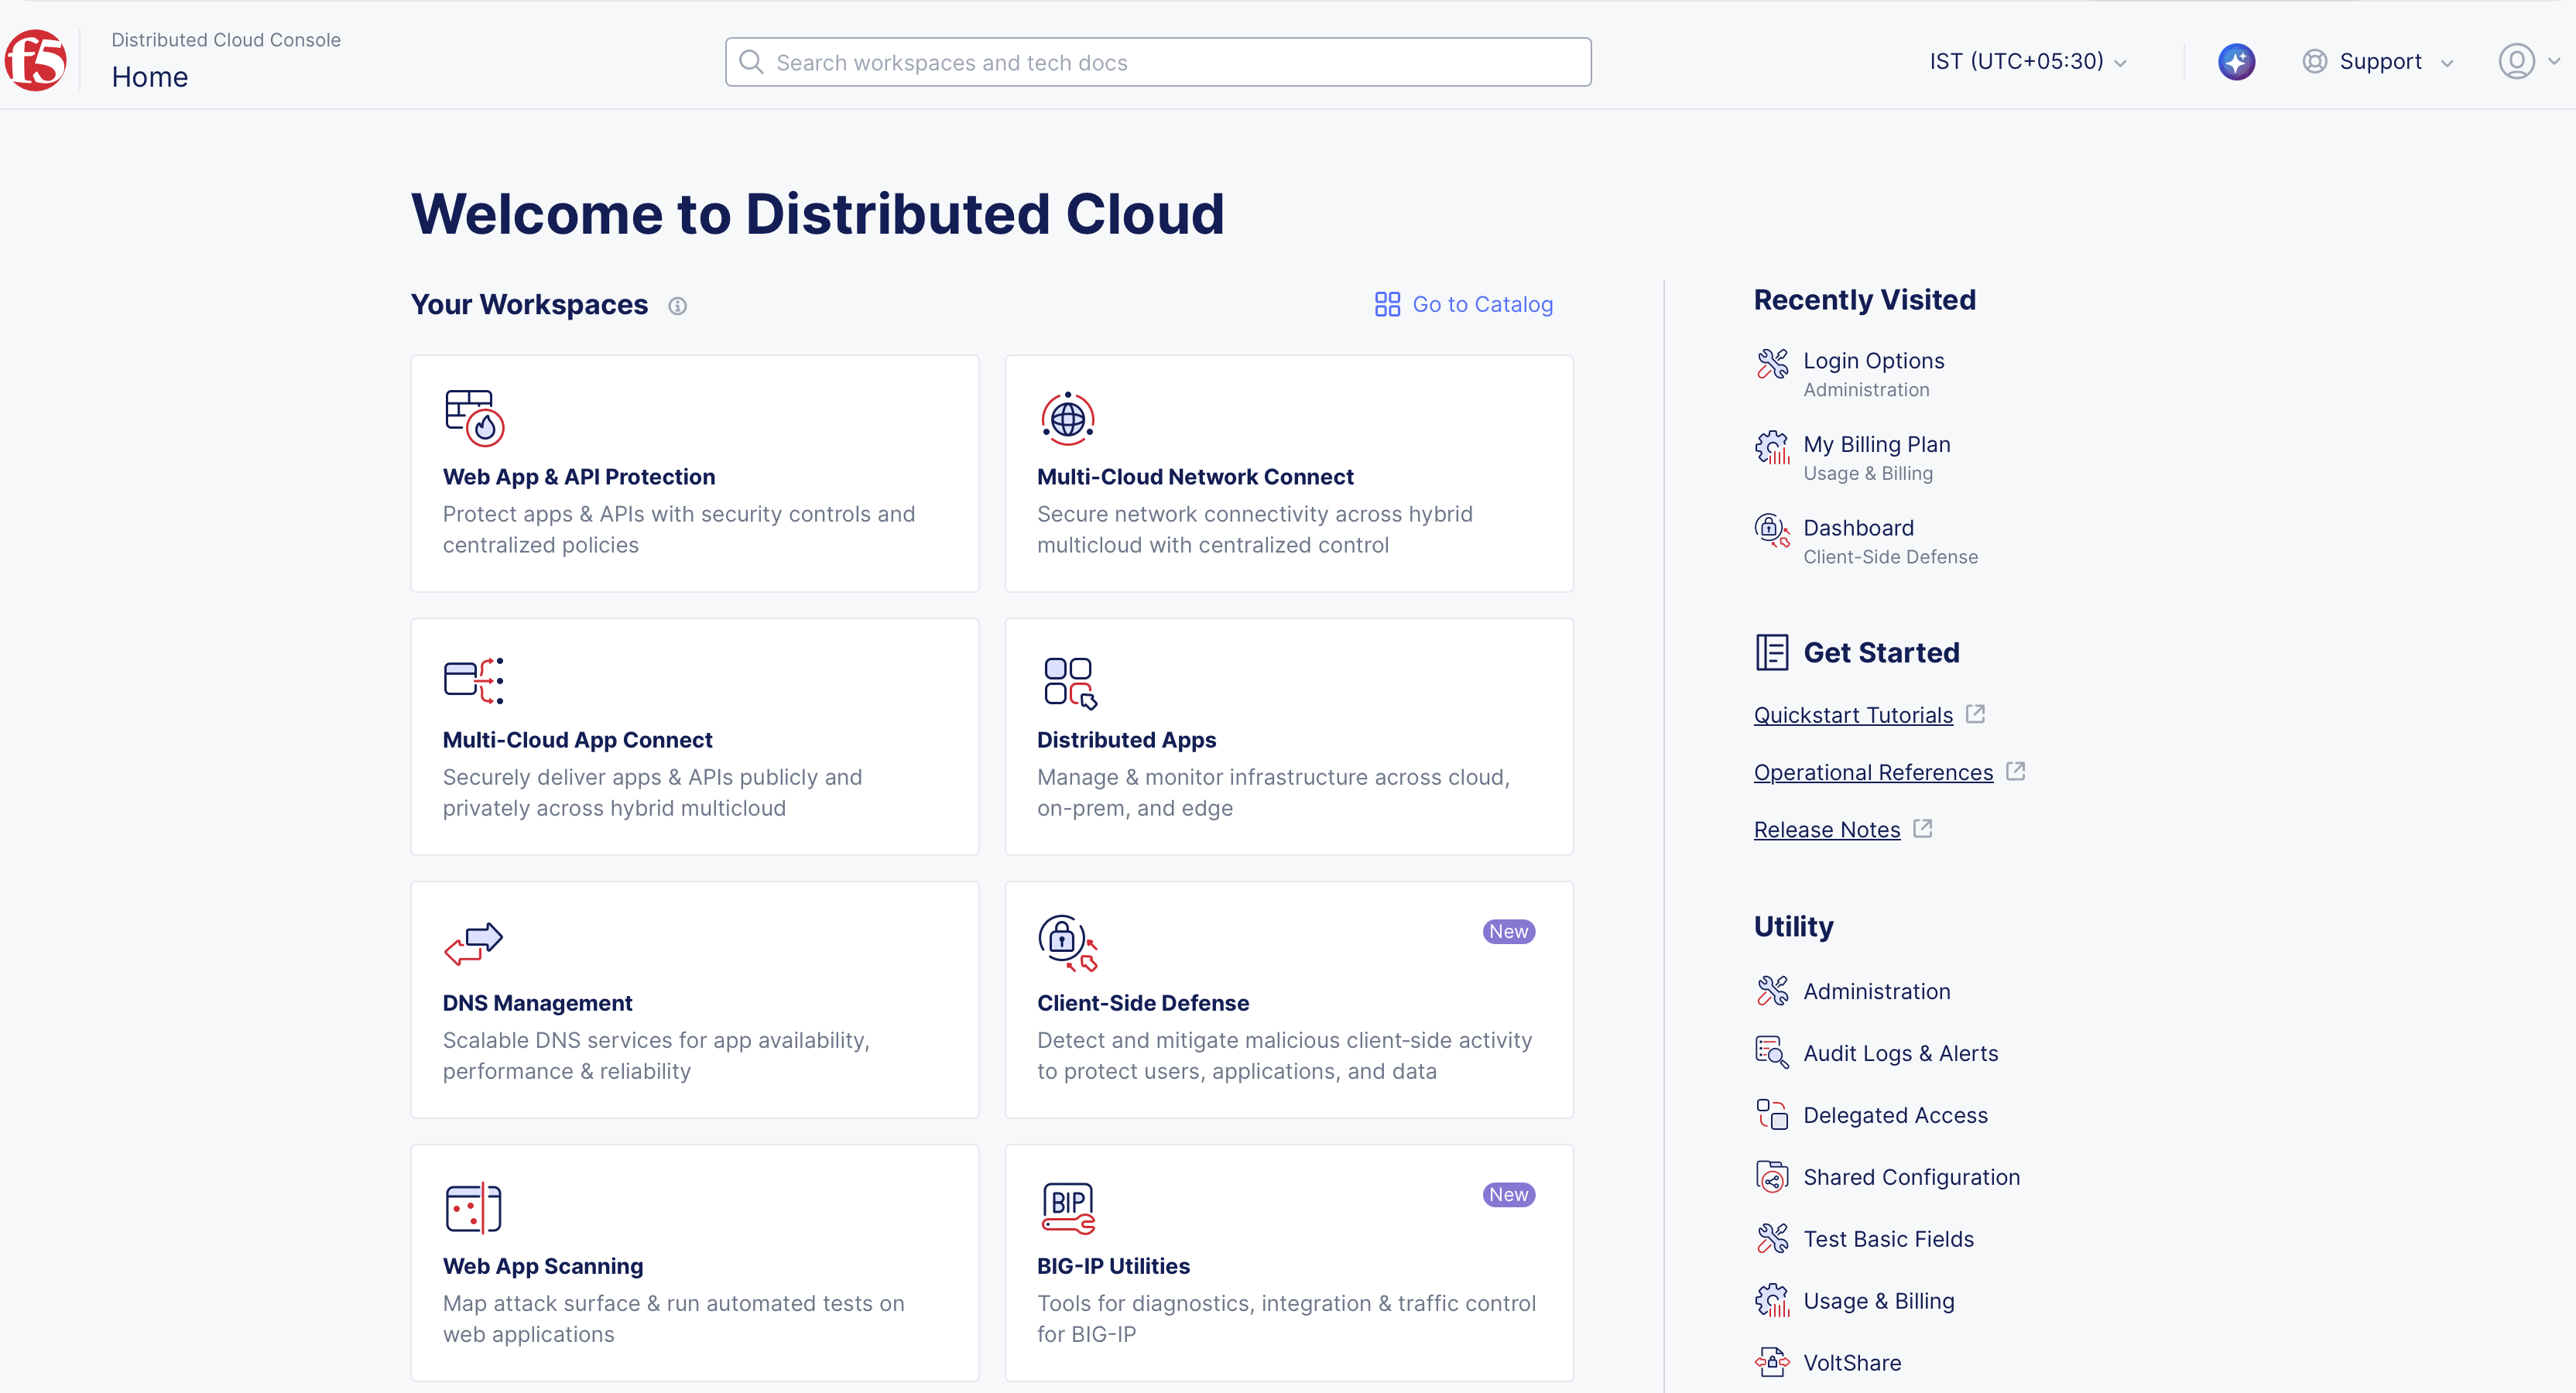
Task: Click the My Billing Plan gear icon
Action: [1772, 447]
